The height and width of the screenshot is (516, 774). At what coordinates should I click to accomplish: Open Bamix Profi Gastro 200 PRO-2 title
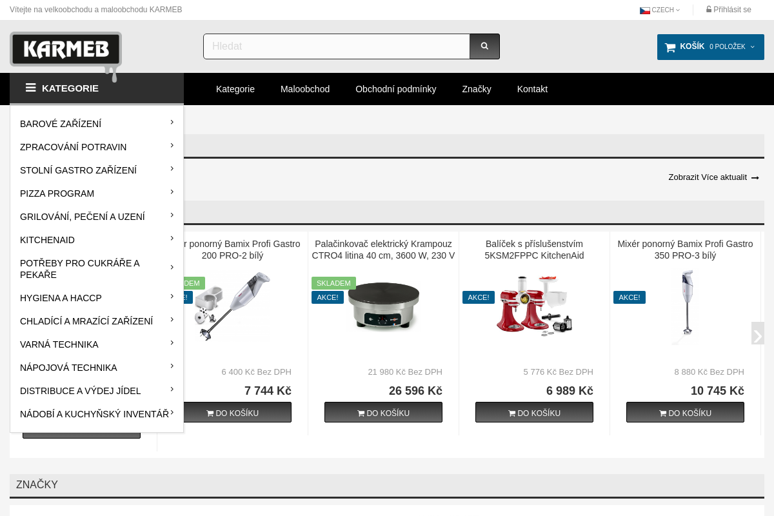[x=242, y=250]
